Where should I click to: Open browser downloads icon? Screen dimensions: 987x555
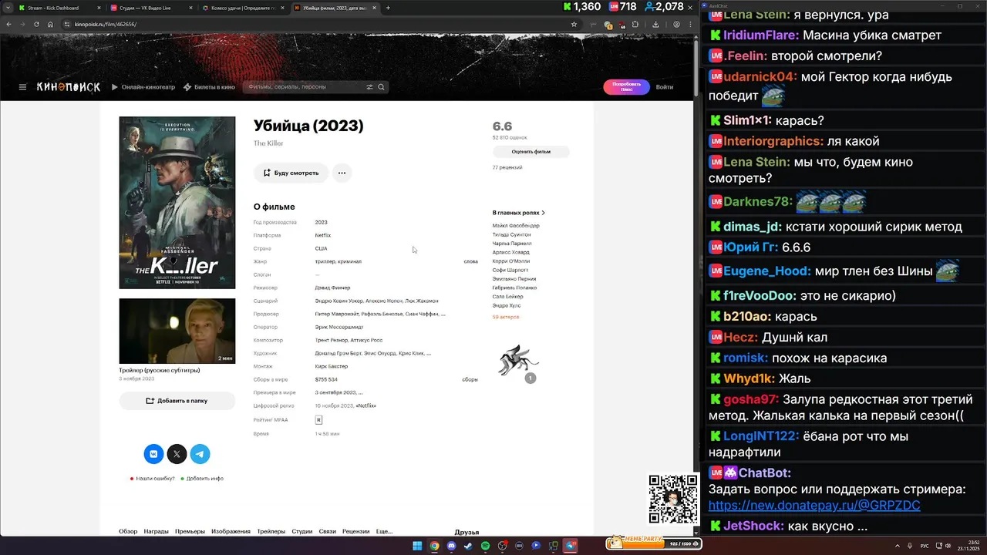pos(655,24)
